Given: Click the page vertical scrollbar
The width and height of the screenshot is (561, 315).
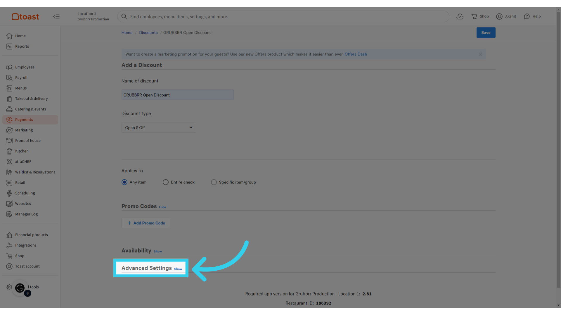Looking at the screenshot, I should 558,149.
